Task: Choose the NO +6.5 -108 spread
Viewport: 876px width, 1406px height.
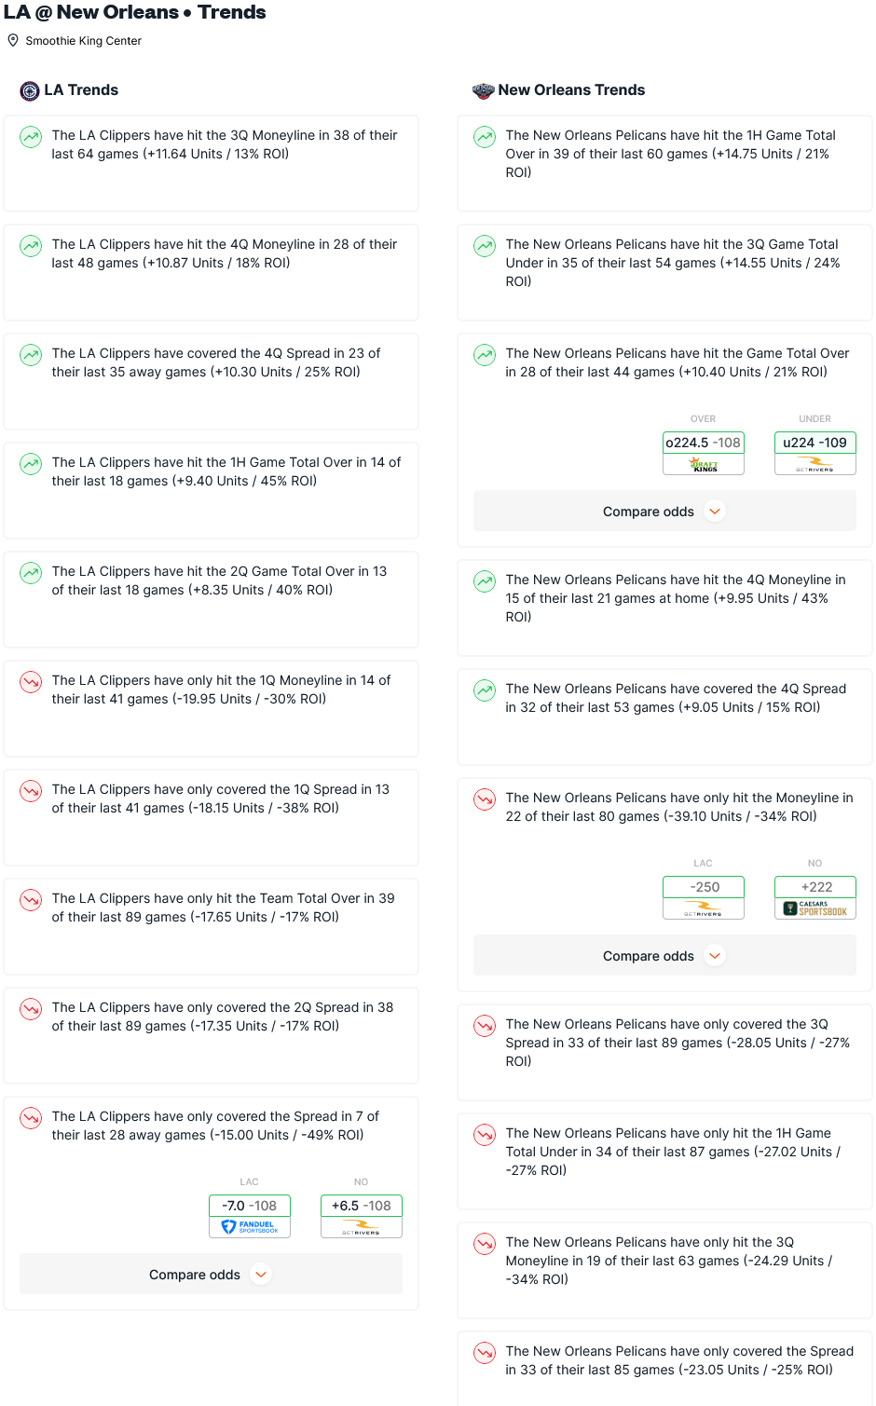Action: click(x=362, y=1206)
